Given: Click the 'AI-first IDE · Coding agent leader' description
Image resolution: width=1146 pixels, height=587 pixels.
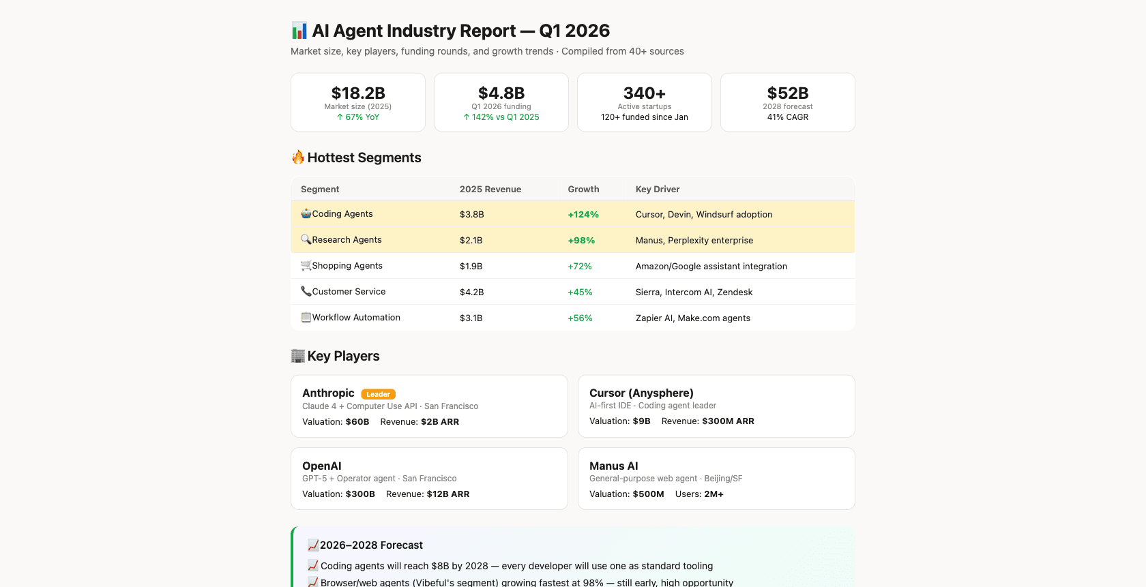Looking at the screenshot, I should [x=653, y=406].
